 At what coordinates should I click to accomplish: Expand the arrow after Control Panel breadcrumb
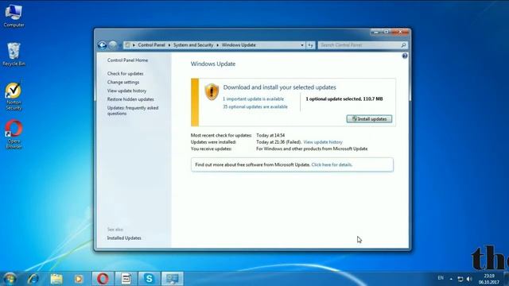(x=169, y=45)
